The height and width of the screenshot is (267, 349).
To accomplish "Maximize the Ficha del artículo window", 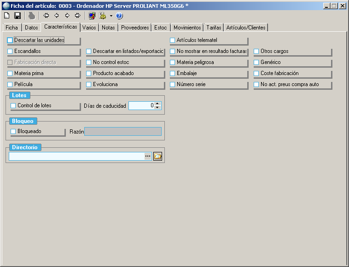I will click(x=334, y=6).
